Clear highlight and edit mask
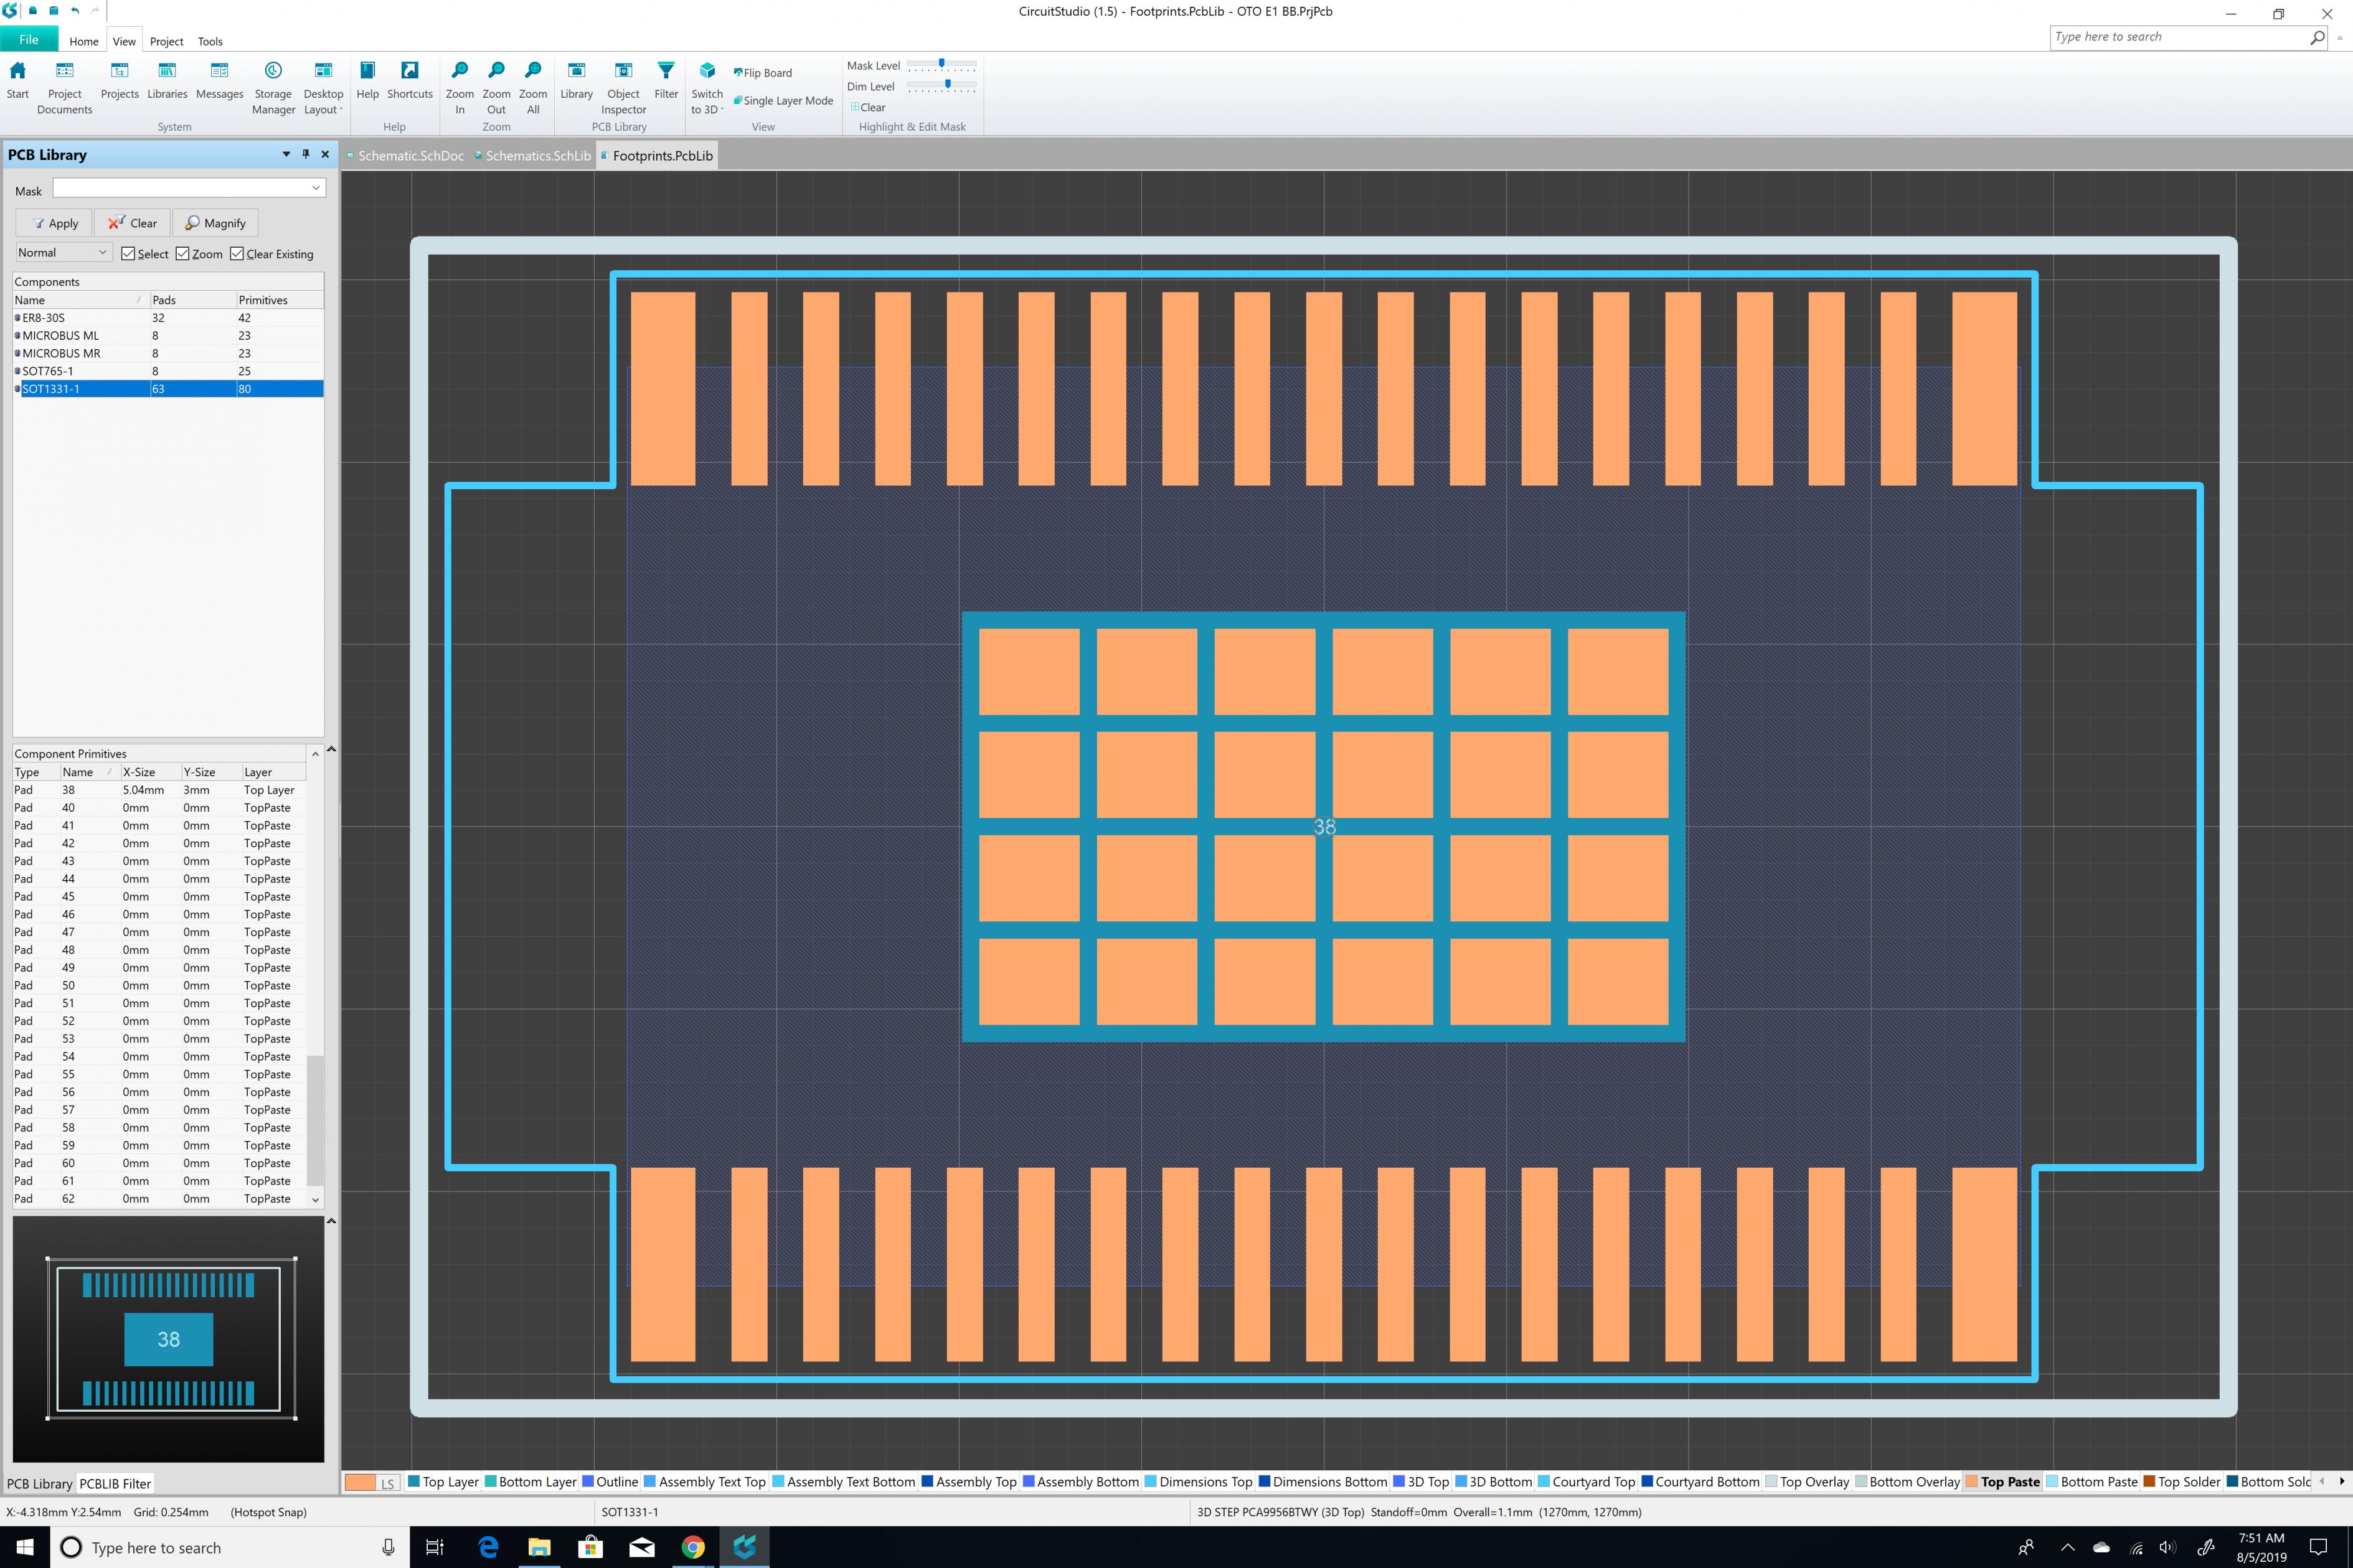Viewport: 2353px width, 1568px height. point(867,107)
